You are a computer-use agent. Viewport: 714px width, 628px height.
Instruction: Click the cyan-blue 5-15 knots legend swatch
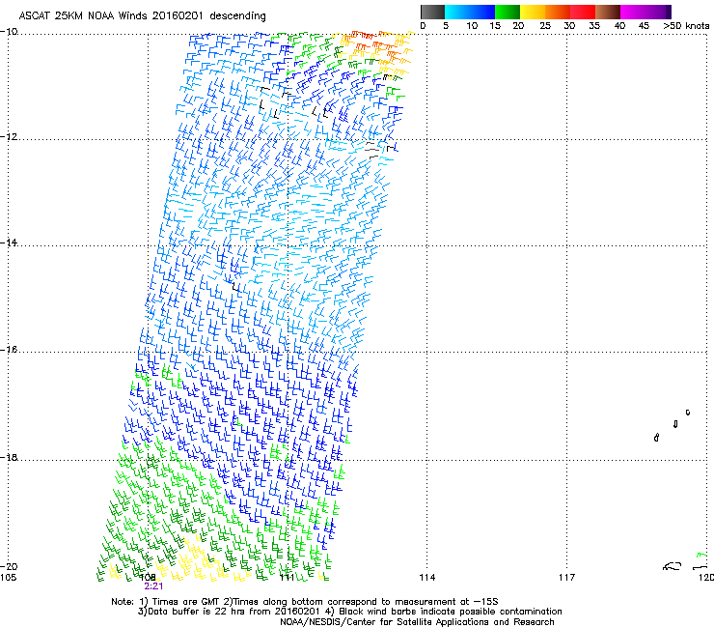tap(470, 12)
